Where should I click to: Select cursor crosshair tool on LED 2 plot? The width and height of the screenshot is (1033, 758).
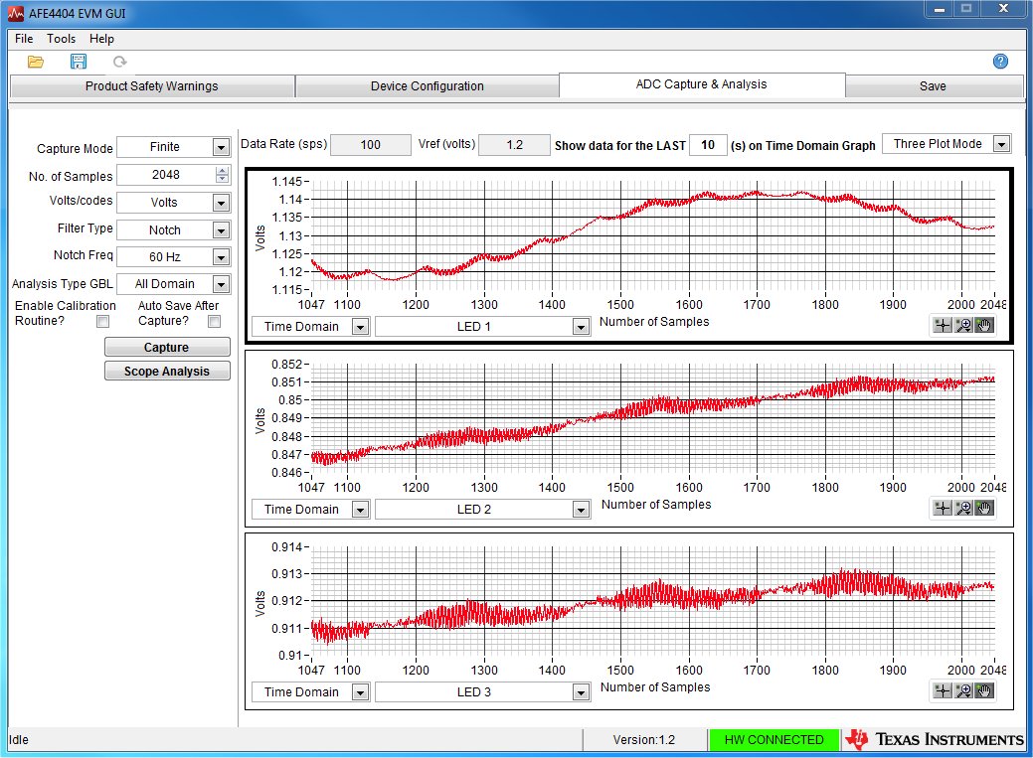943,508
